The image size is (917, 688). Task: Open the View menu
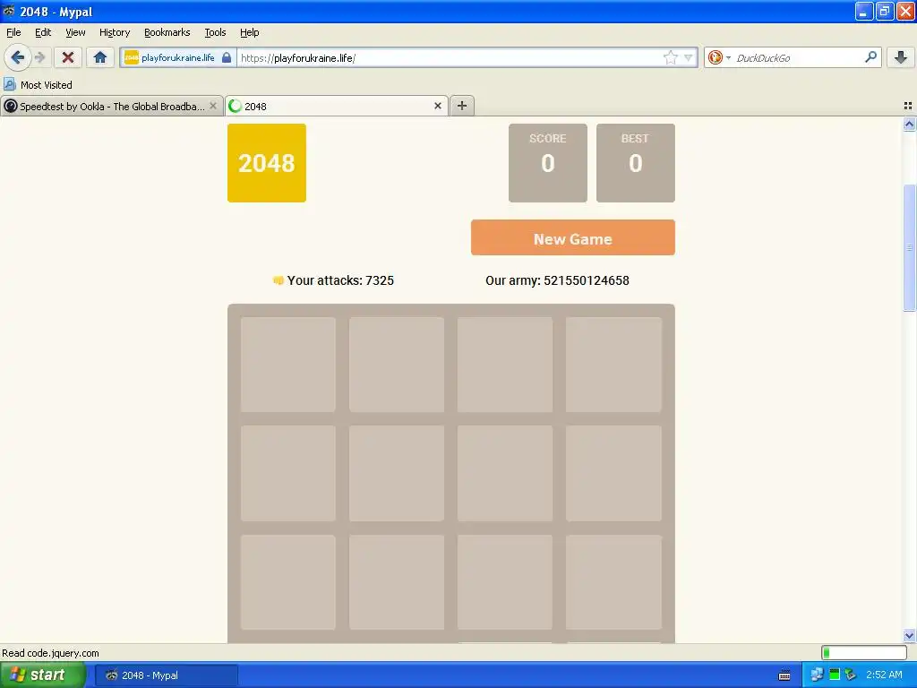75,32
